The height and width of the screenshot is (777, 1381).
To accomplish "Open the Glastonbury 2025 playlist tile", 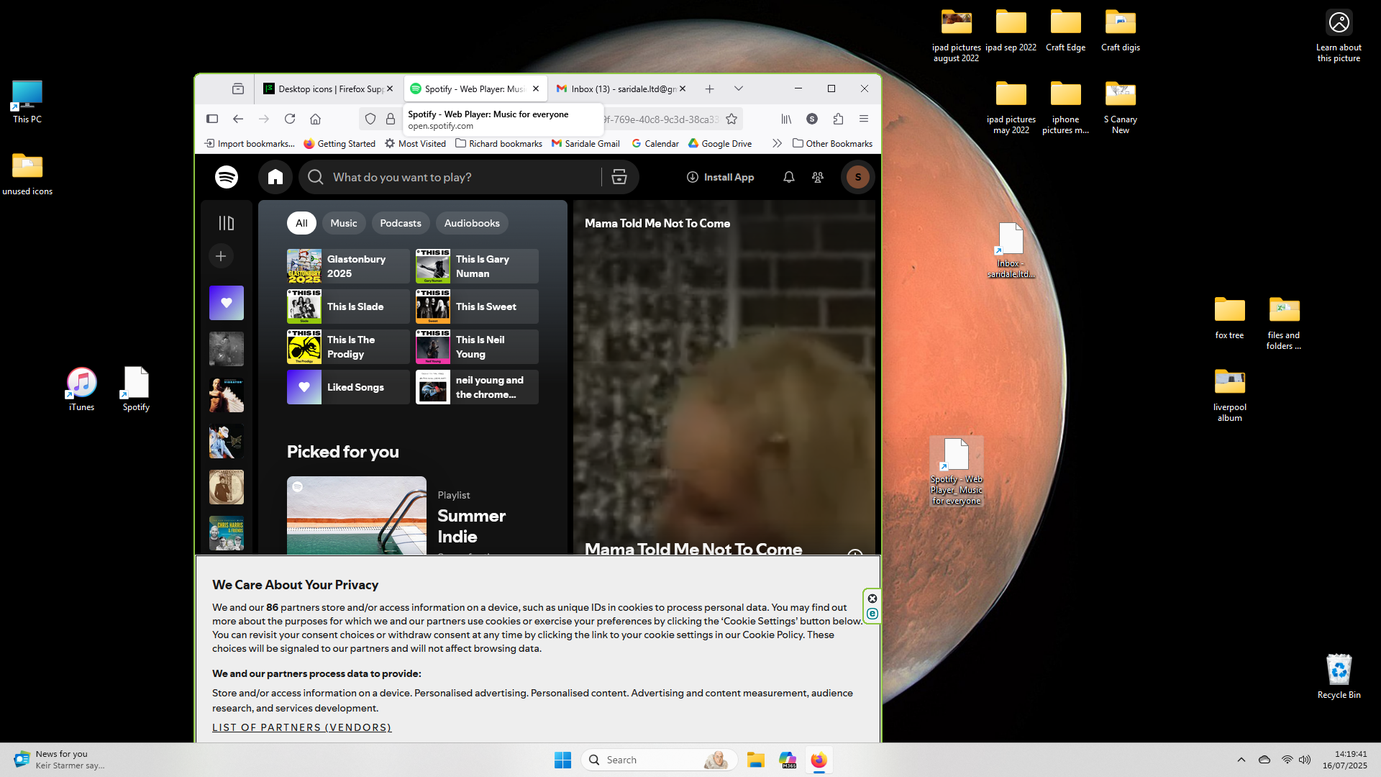I will point(348,266).
